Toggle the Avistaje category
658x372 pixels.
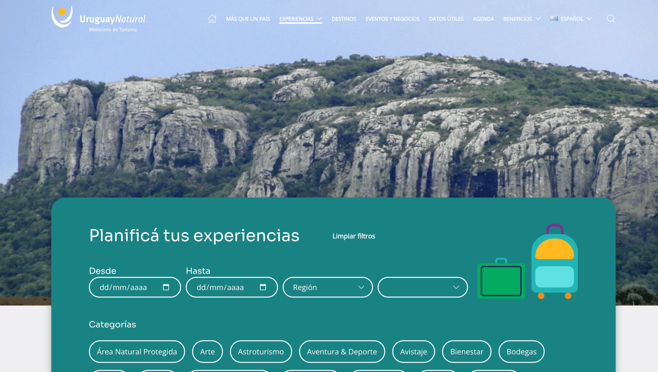pyautogui.click(x=413, y=351)
